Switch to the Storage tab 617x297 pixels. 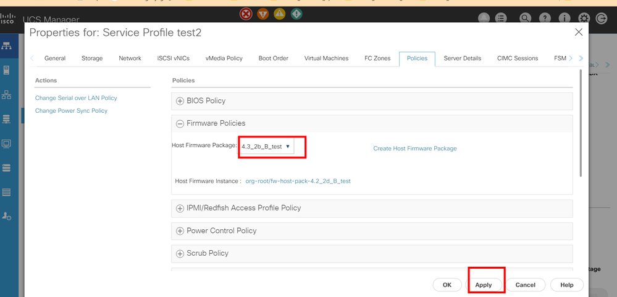tap(92, 58)
